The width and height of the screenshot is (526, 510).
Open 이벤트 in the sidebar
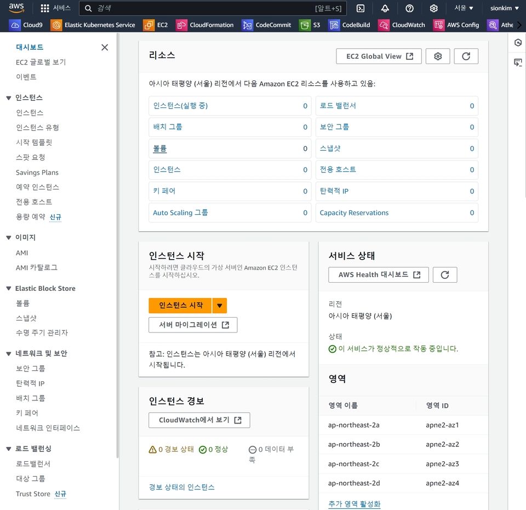(26, 77)
